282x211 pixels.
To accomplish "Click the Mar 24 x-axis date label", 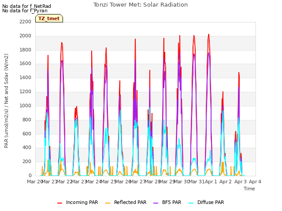I will click(94, 182).
